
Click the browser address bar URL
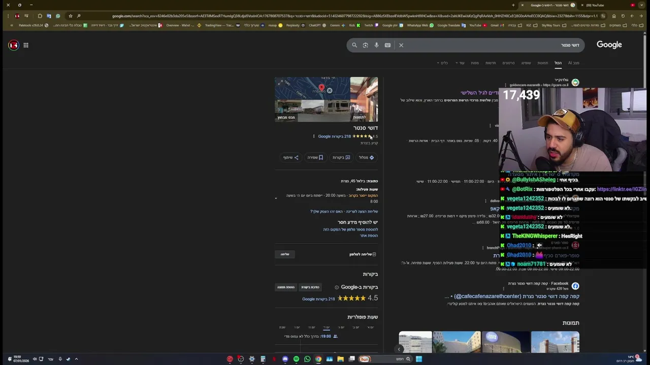pyautogui.click(x=354, y=16)
